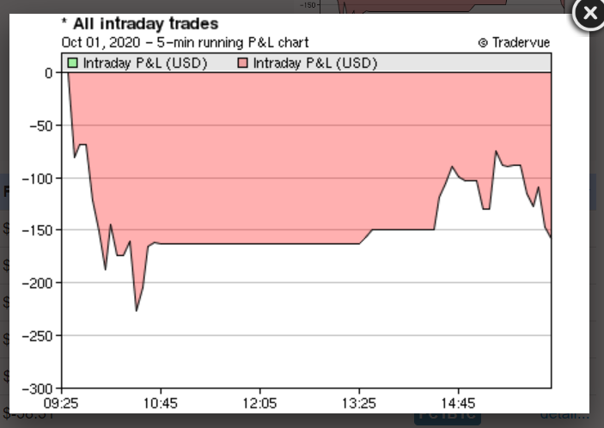Click the dark blue button behind the popup

click(x=447, y=418)
